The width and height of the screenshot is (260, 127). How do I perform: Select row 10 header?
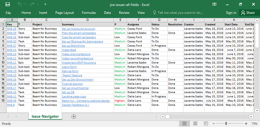[x=3, y=62]
